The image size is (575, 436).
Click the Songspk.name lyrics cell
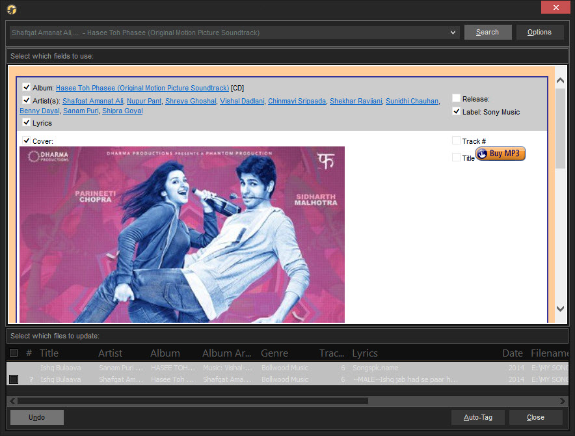(375, 368)
